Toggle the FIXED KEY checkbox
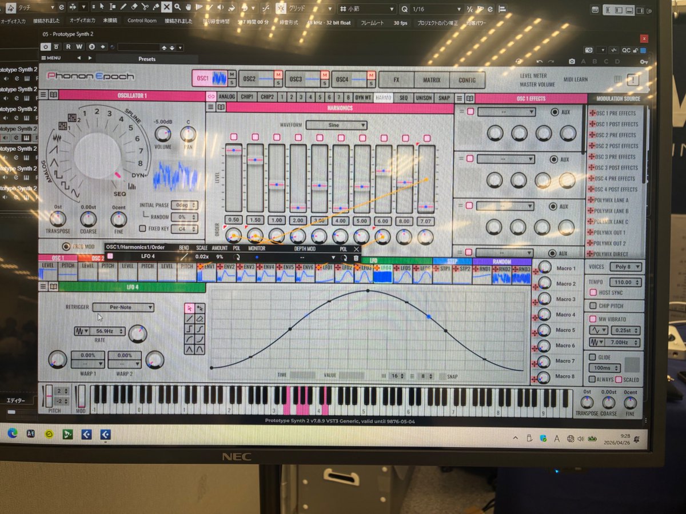The image size is (686, 514). [142, 228]
